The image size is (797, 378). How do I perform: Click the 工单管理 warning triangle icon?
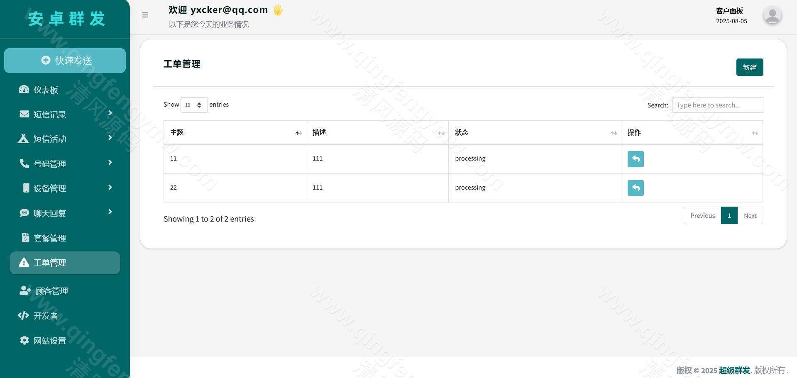pyautogui.click(x=24, y=262)
